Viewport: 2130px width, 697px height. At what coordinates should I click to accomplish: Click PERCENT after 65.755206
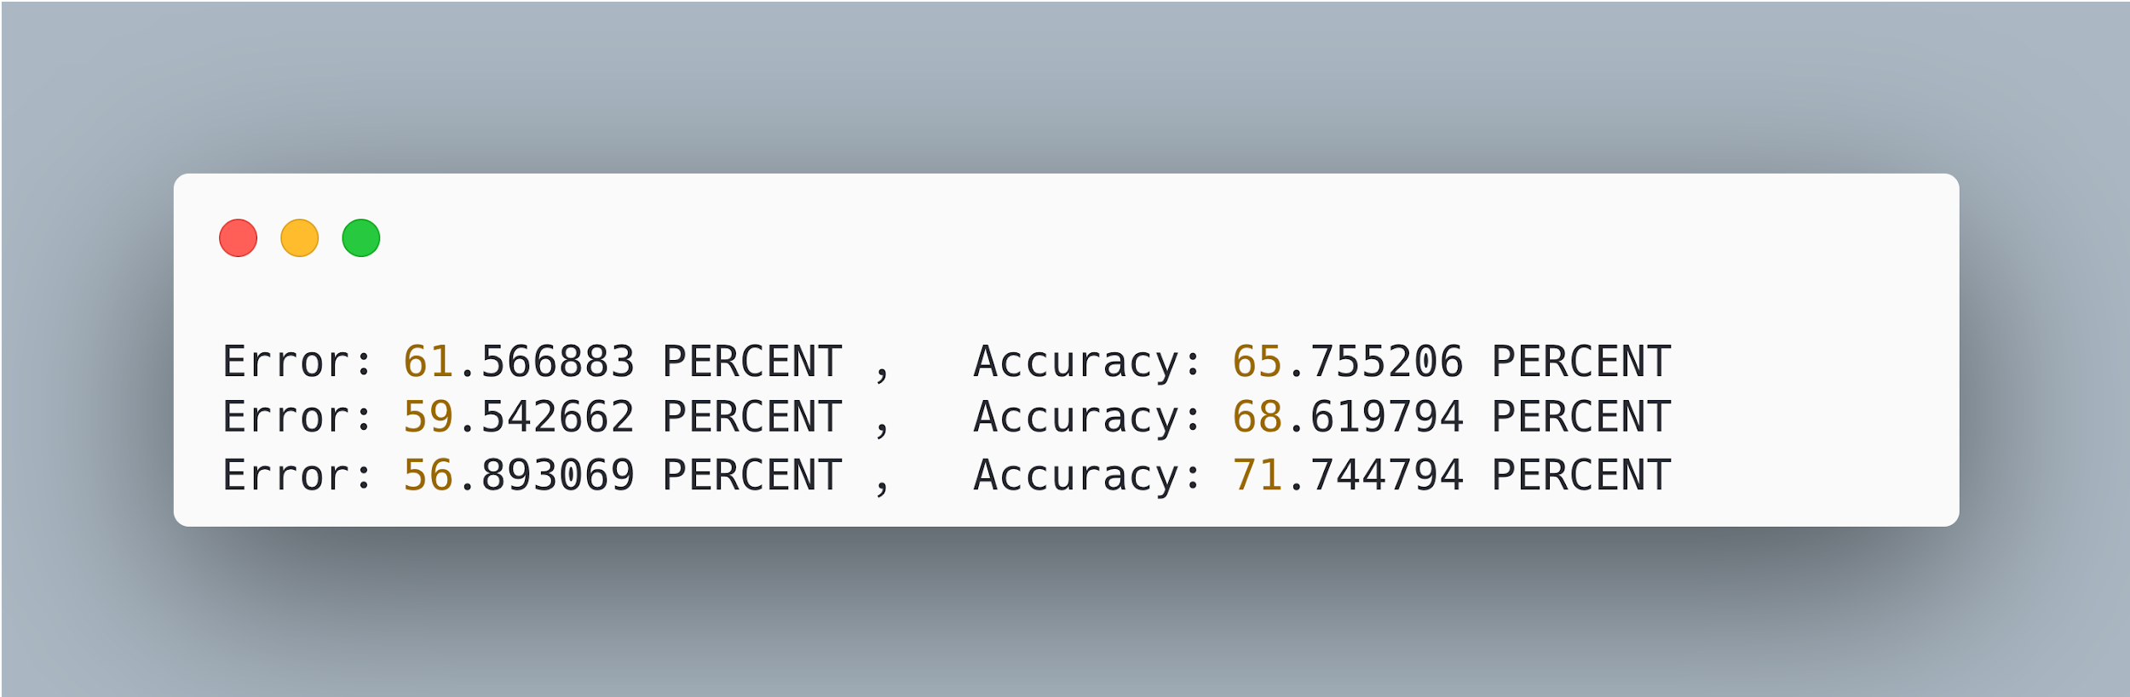pos(1581,362)
